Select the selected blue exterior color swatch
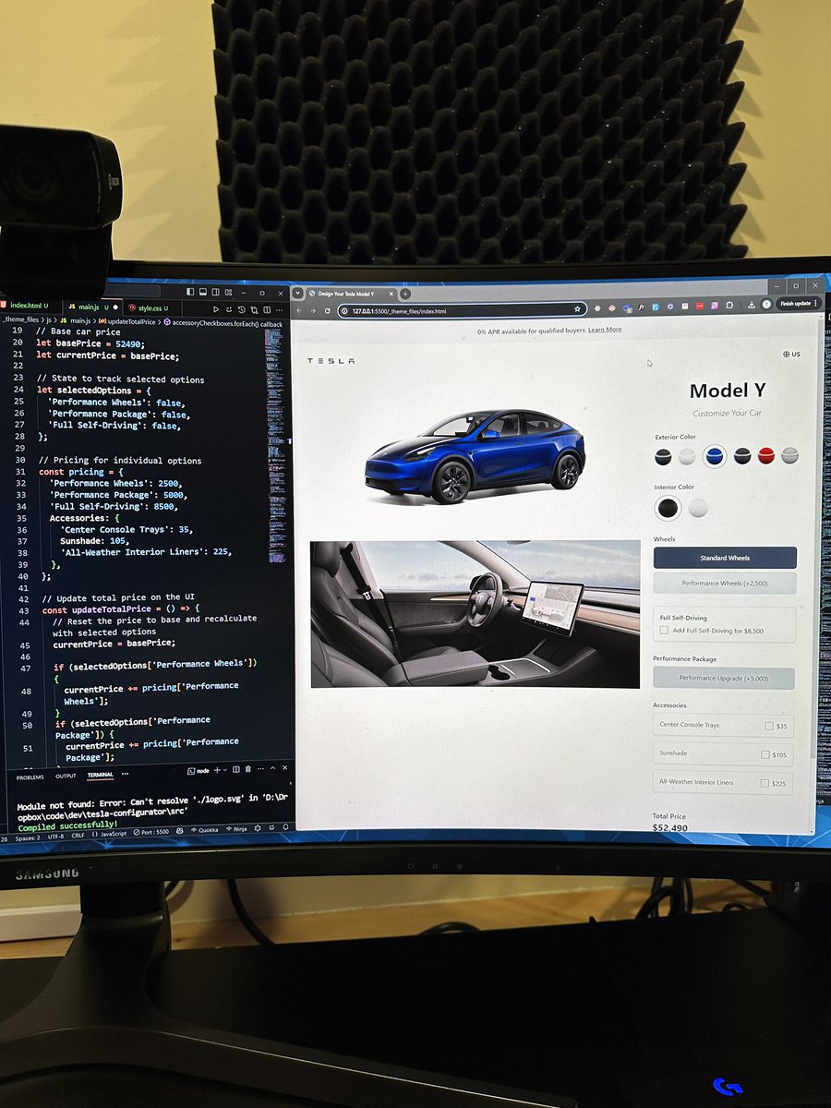 (714, 455)
